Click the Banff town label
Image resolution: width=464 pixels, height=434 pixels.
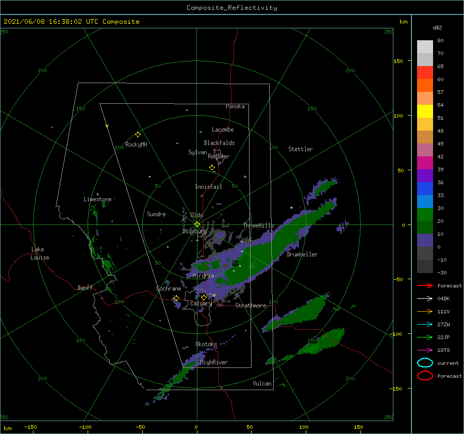[x=85, y=287]
